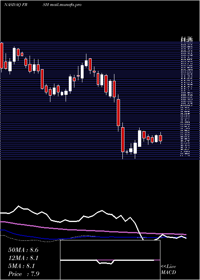Click the 14.36 price axis label

pos(186,38)
